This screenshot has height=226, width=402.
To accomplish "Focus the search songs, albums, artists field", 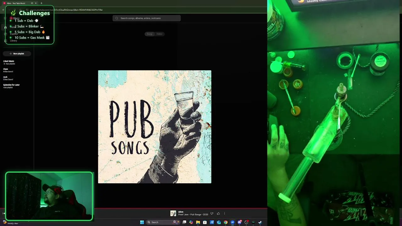I will click(x=147, y=18).
